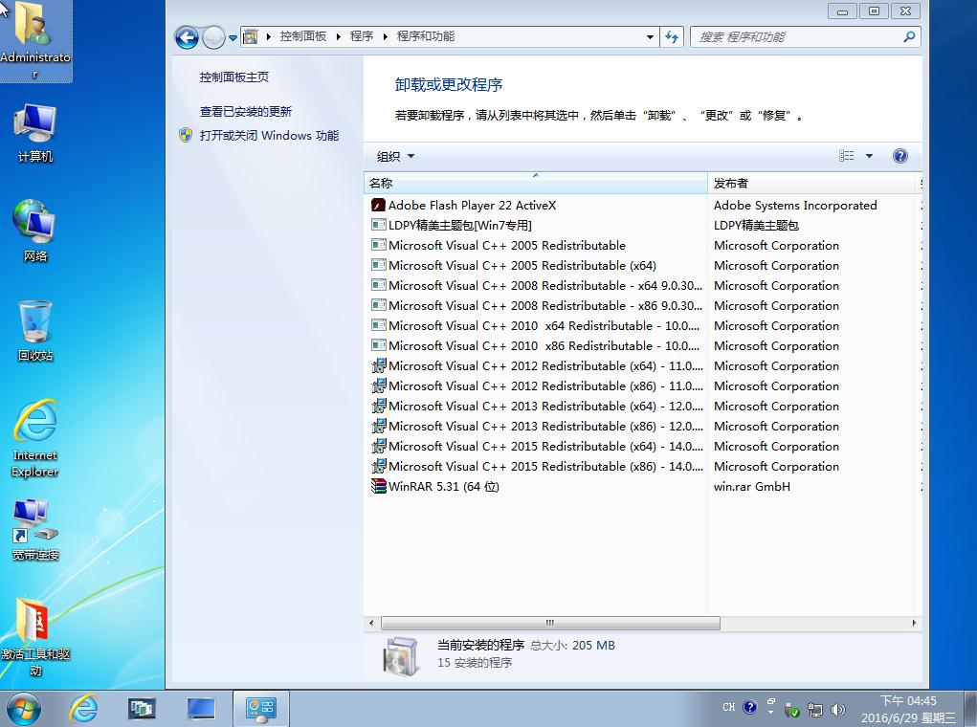Open the Administrator folder desktop icon
Viewport: 977px width, 727px height.
[34, 40]
